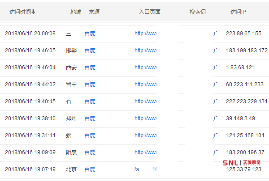
Task: Click region cell 北京
Action: (71, 169)
